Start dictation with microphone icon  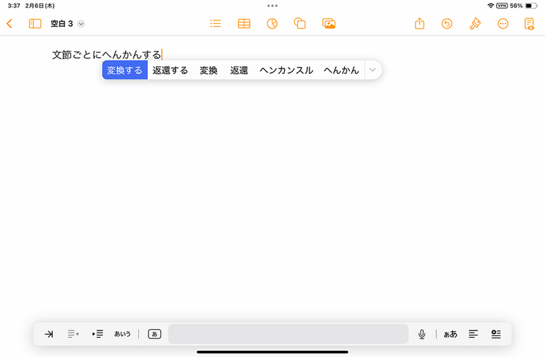point(422,334)
